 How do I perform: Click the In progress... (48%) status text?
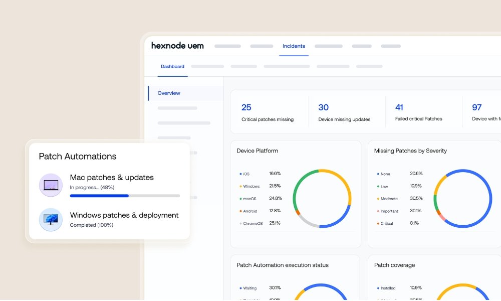click(x=92, y=188)
